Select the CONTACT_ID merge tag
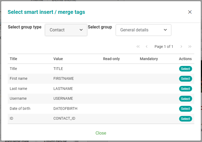The height and width of the screenshot is (142, 202). pyautogui.click(x=185, y=119)
